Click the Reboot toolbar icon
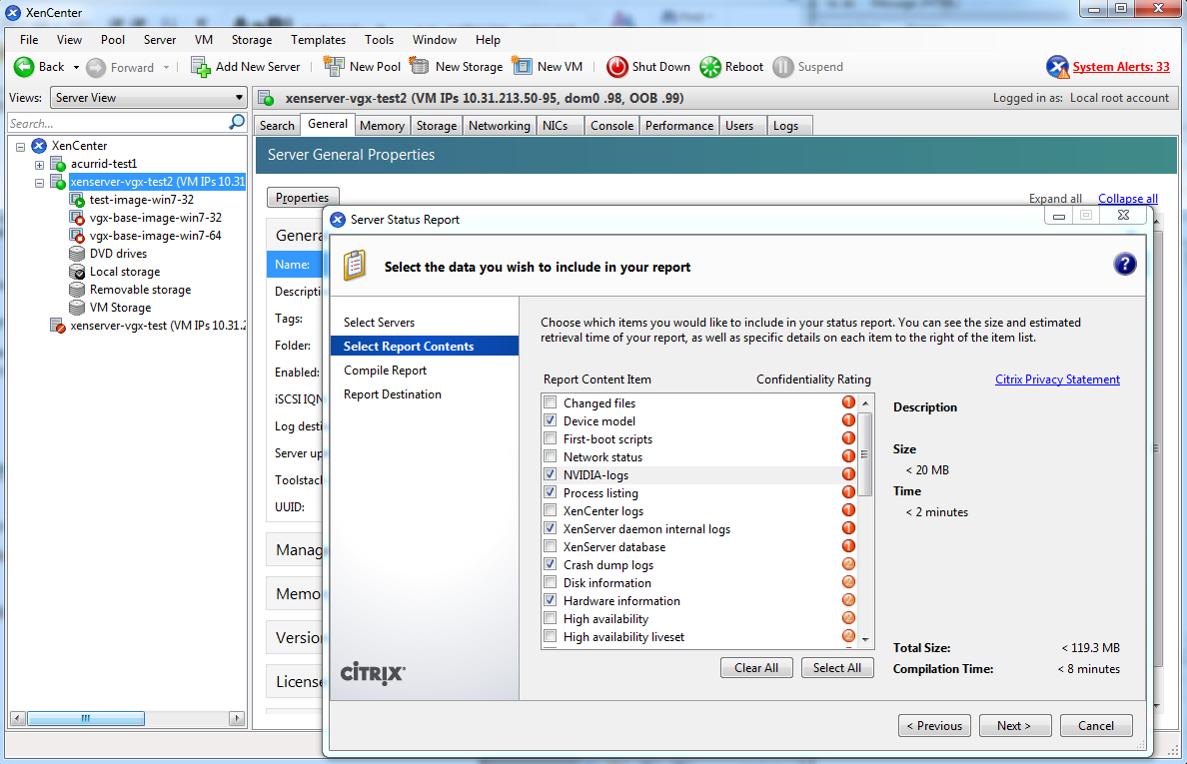Screen dimensions: 1187x764 tap(711, 67)
